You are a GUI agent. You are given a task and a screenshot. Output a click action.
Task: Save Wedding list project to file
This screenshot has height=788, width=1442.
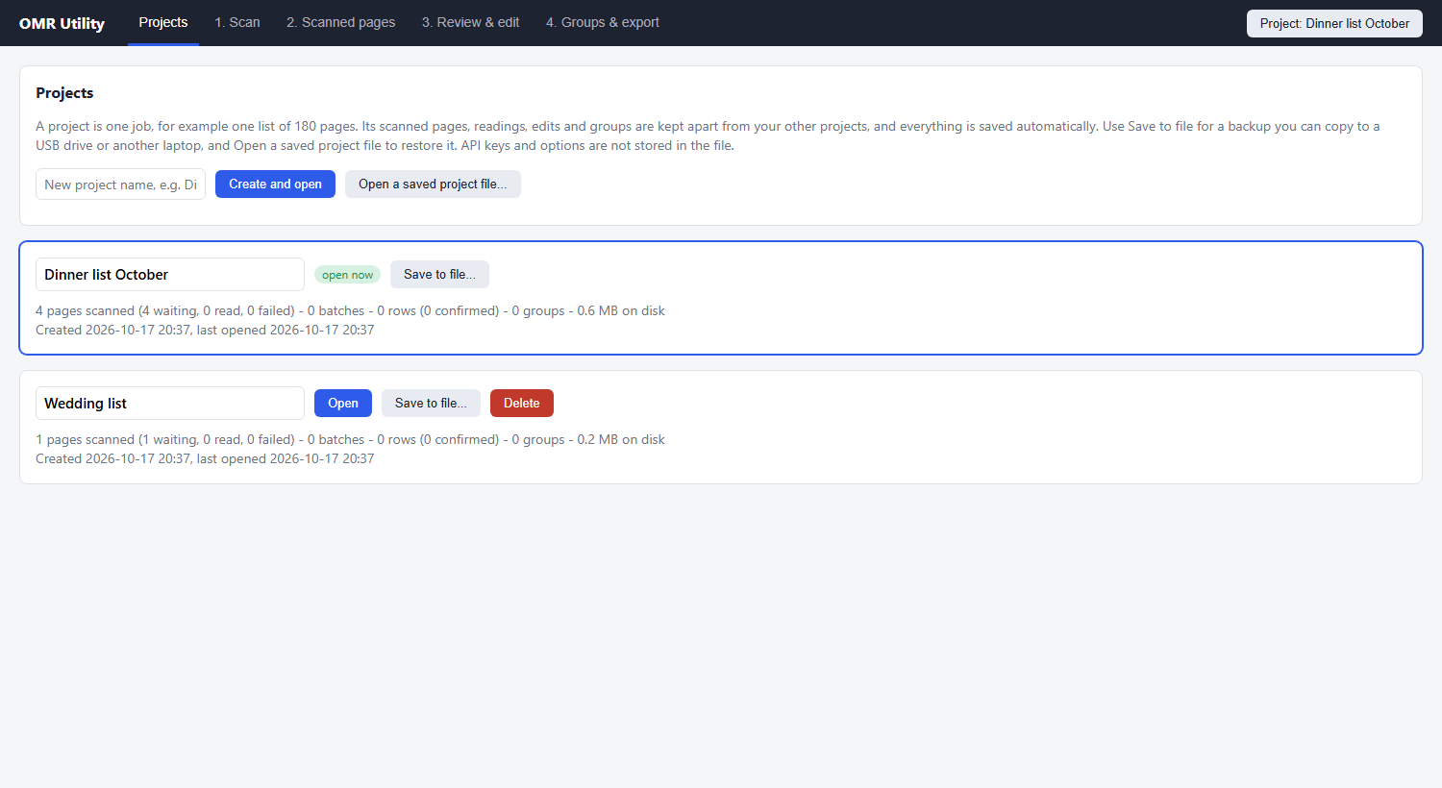(x=431, y=404)
